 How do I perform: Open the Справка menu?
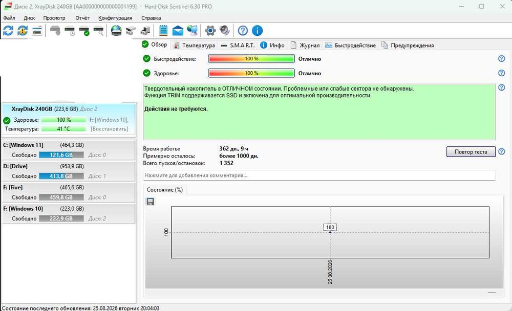tap(151, 18)
